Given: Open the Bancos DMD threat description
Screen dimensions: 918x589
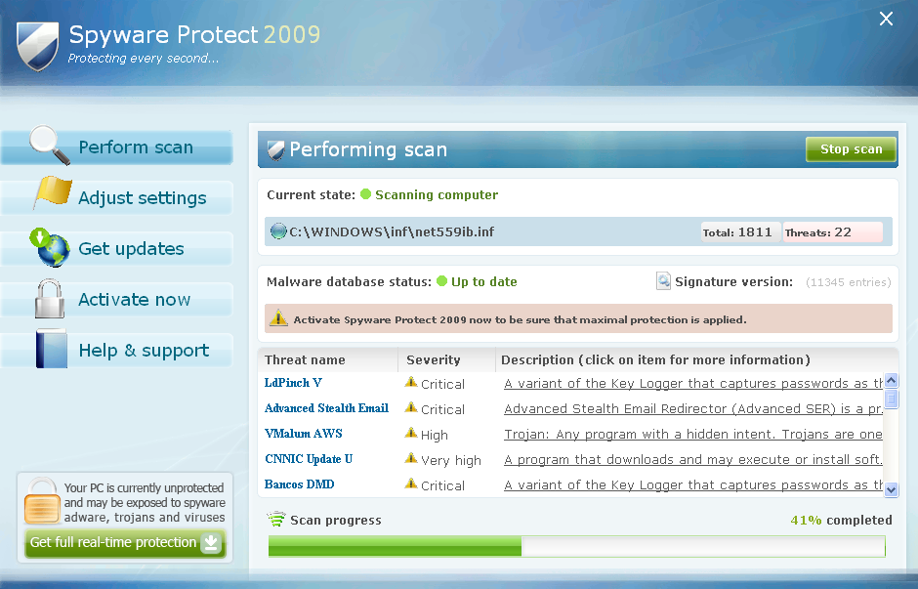Looking at the screenshot, I should click(x=693, y=485).
